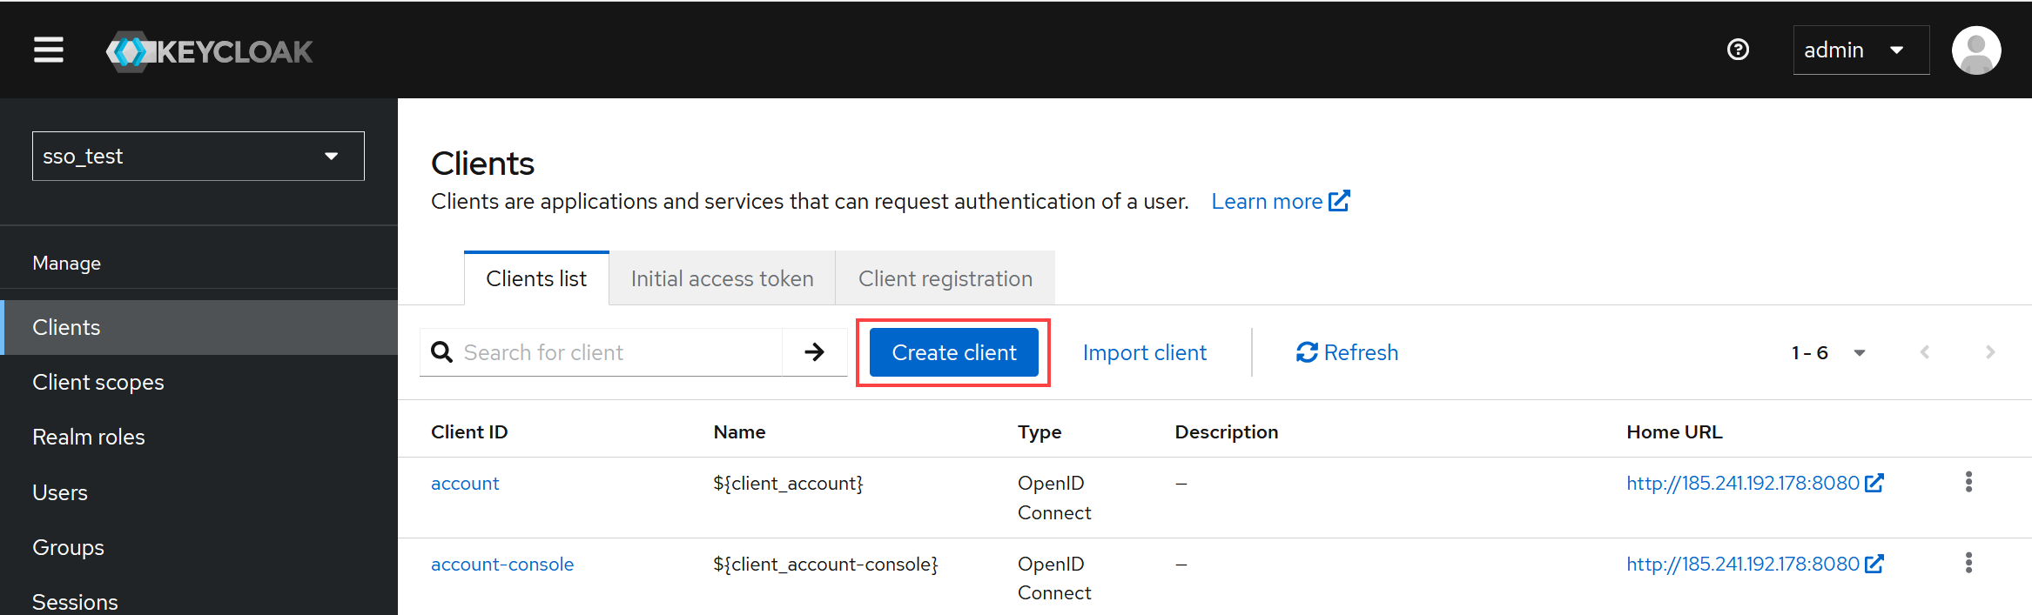Click the Create client button
This screenshot has height=615, width=2032.
coord(953,352)
